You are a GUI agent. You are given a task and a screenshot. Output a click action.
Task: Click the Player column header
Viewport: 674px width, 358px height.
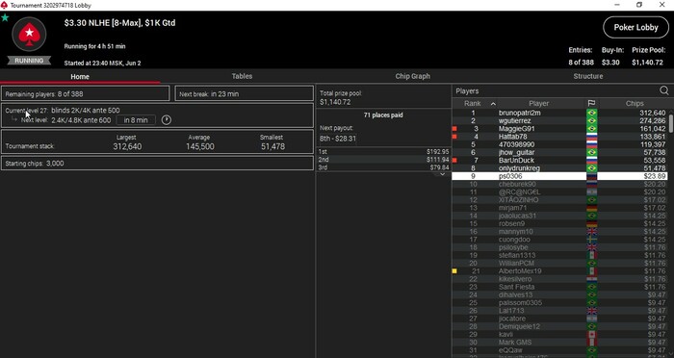539,104
